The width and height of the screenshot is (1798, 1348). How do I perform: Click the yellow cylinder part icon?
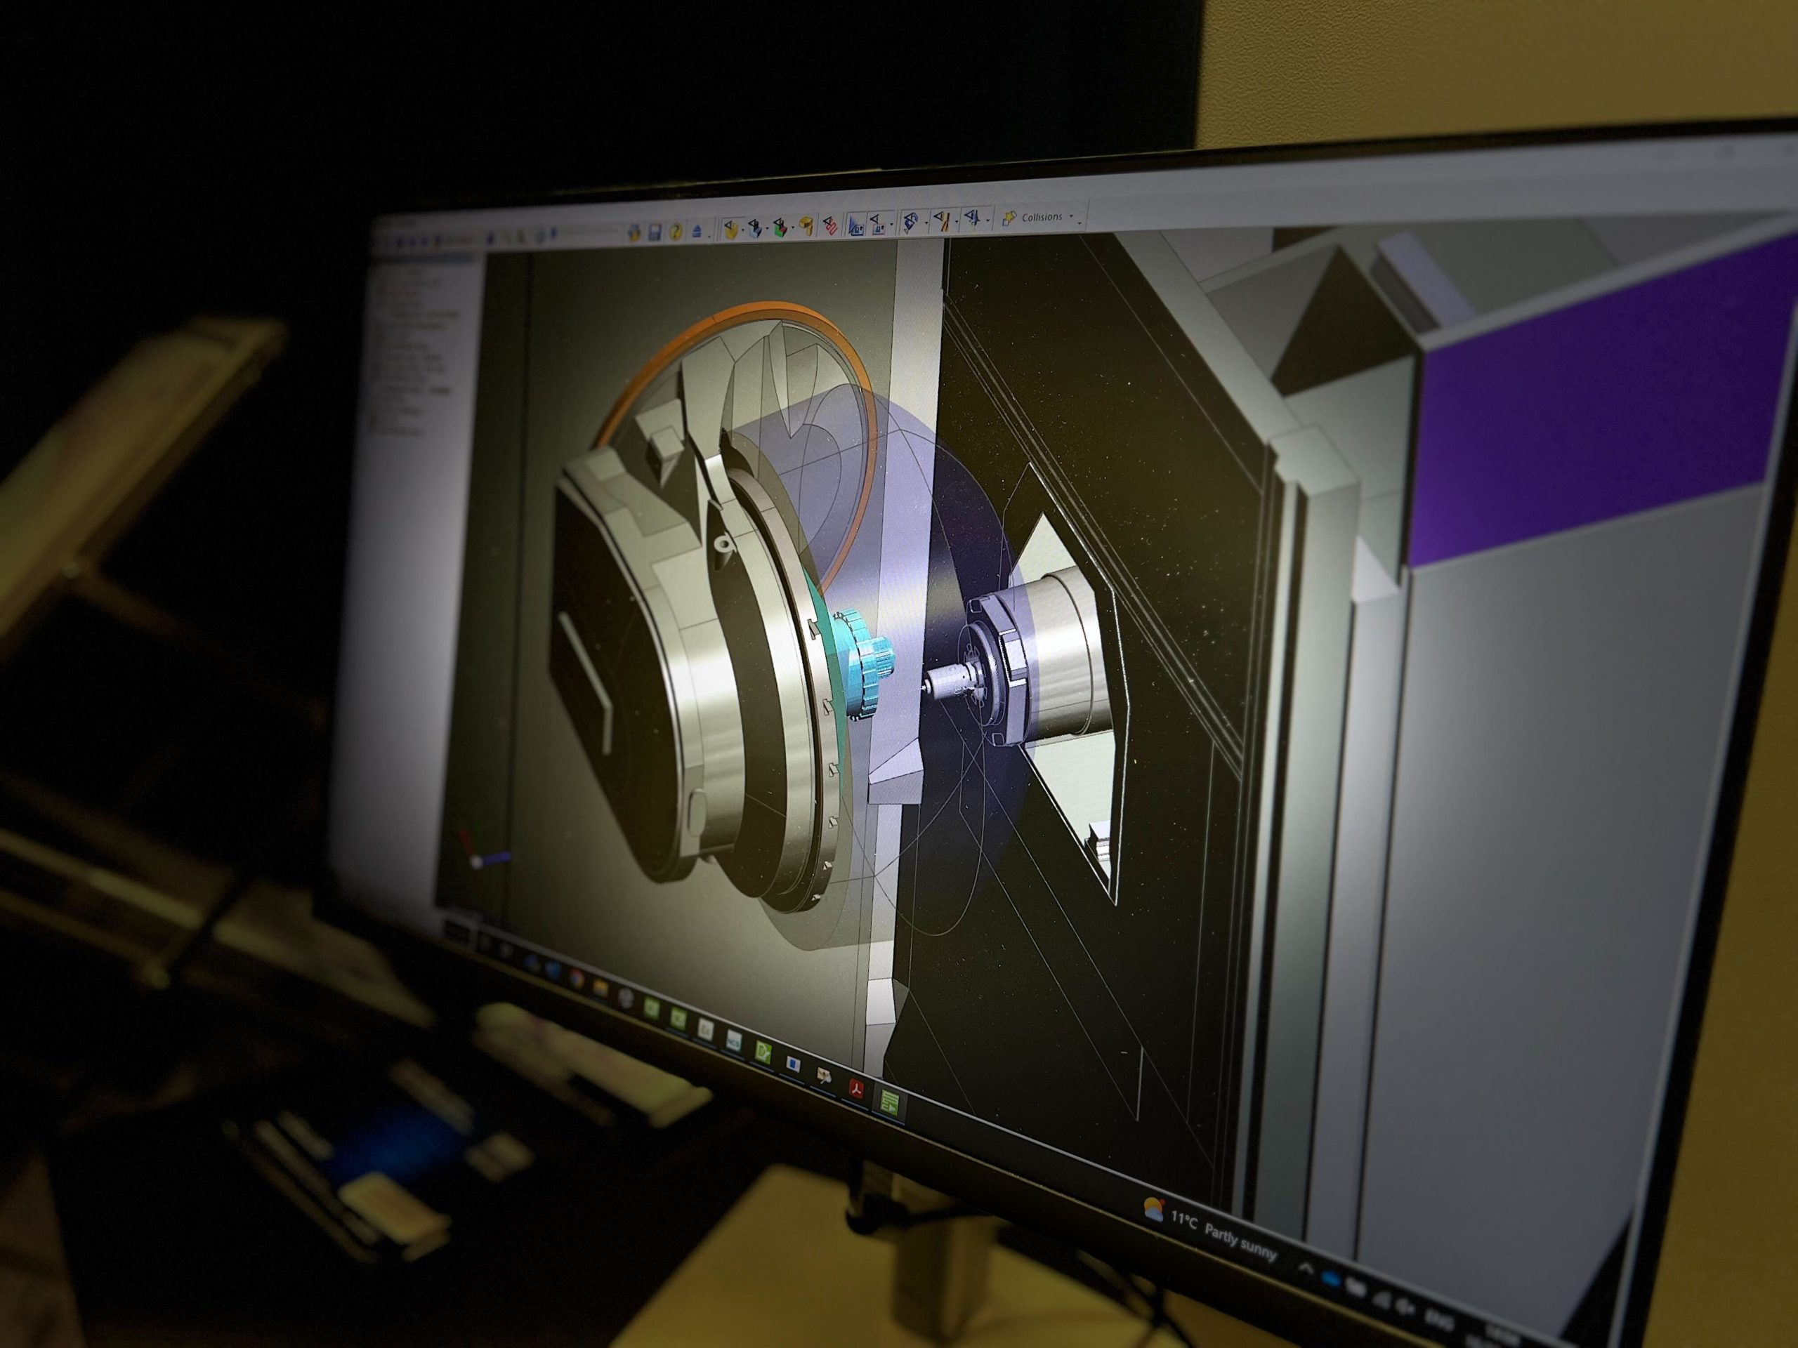tap(807, 228)
